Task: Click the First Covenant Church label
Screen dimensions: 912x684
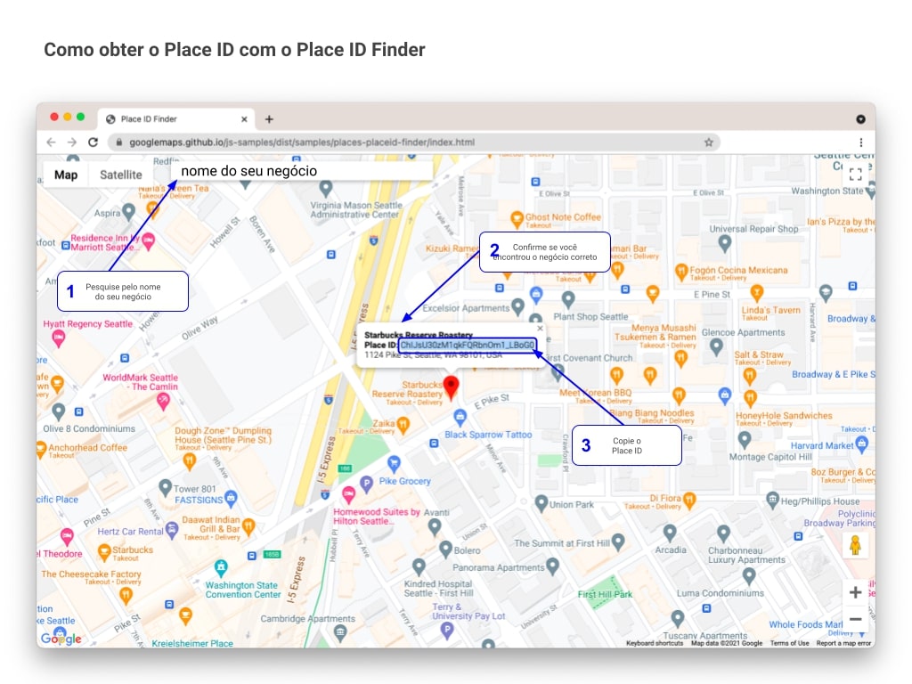Action: click(588, 358)
